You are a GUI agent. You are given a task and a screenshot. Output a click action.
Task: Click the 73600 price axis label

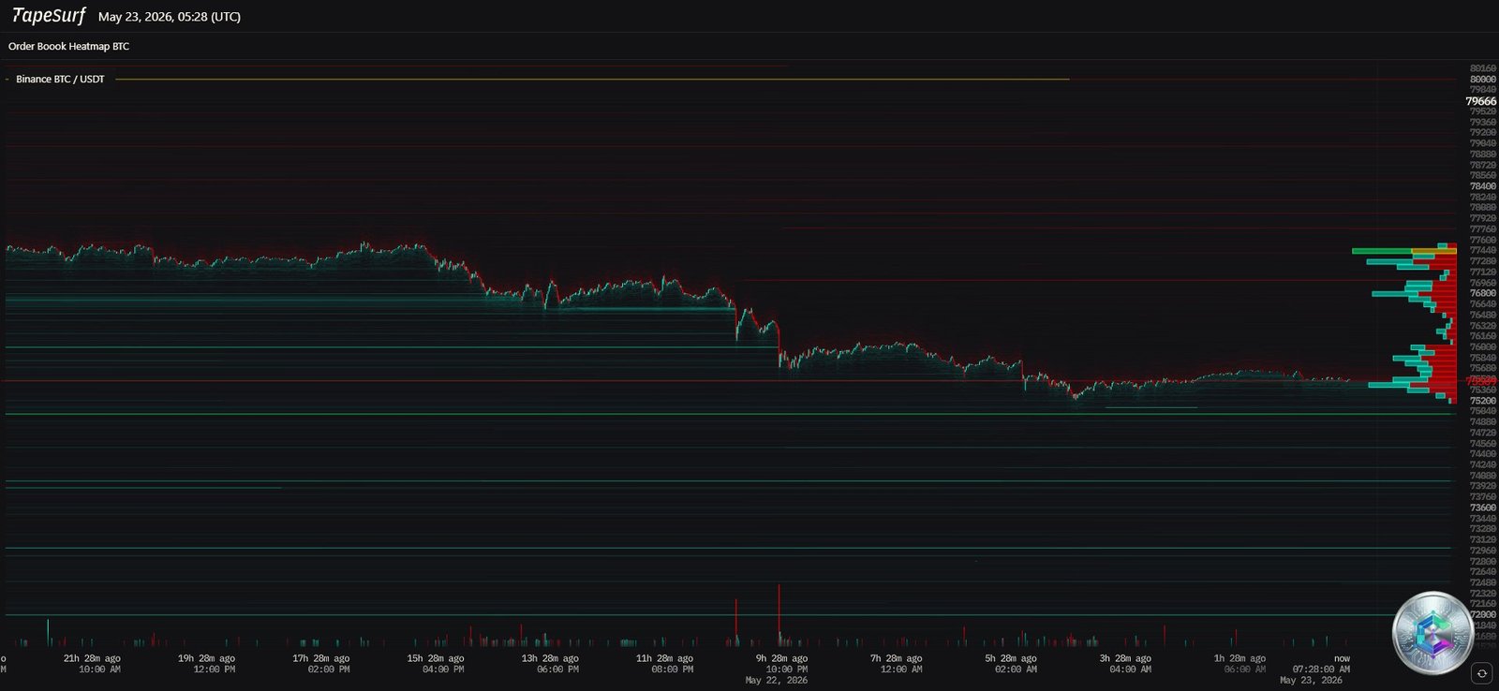1483,507
